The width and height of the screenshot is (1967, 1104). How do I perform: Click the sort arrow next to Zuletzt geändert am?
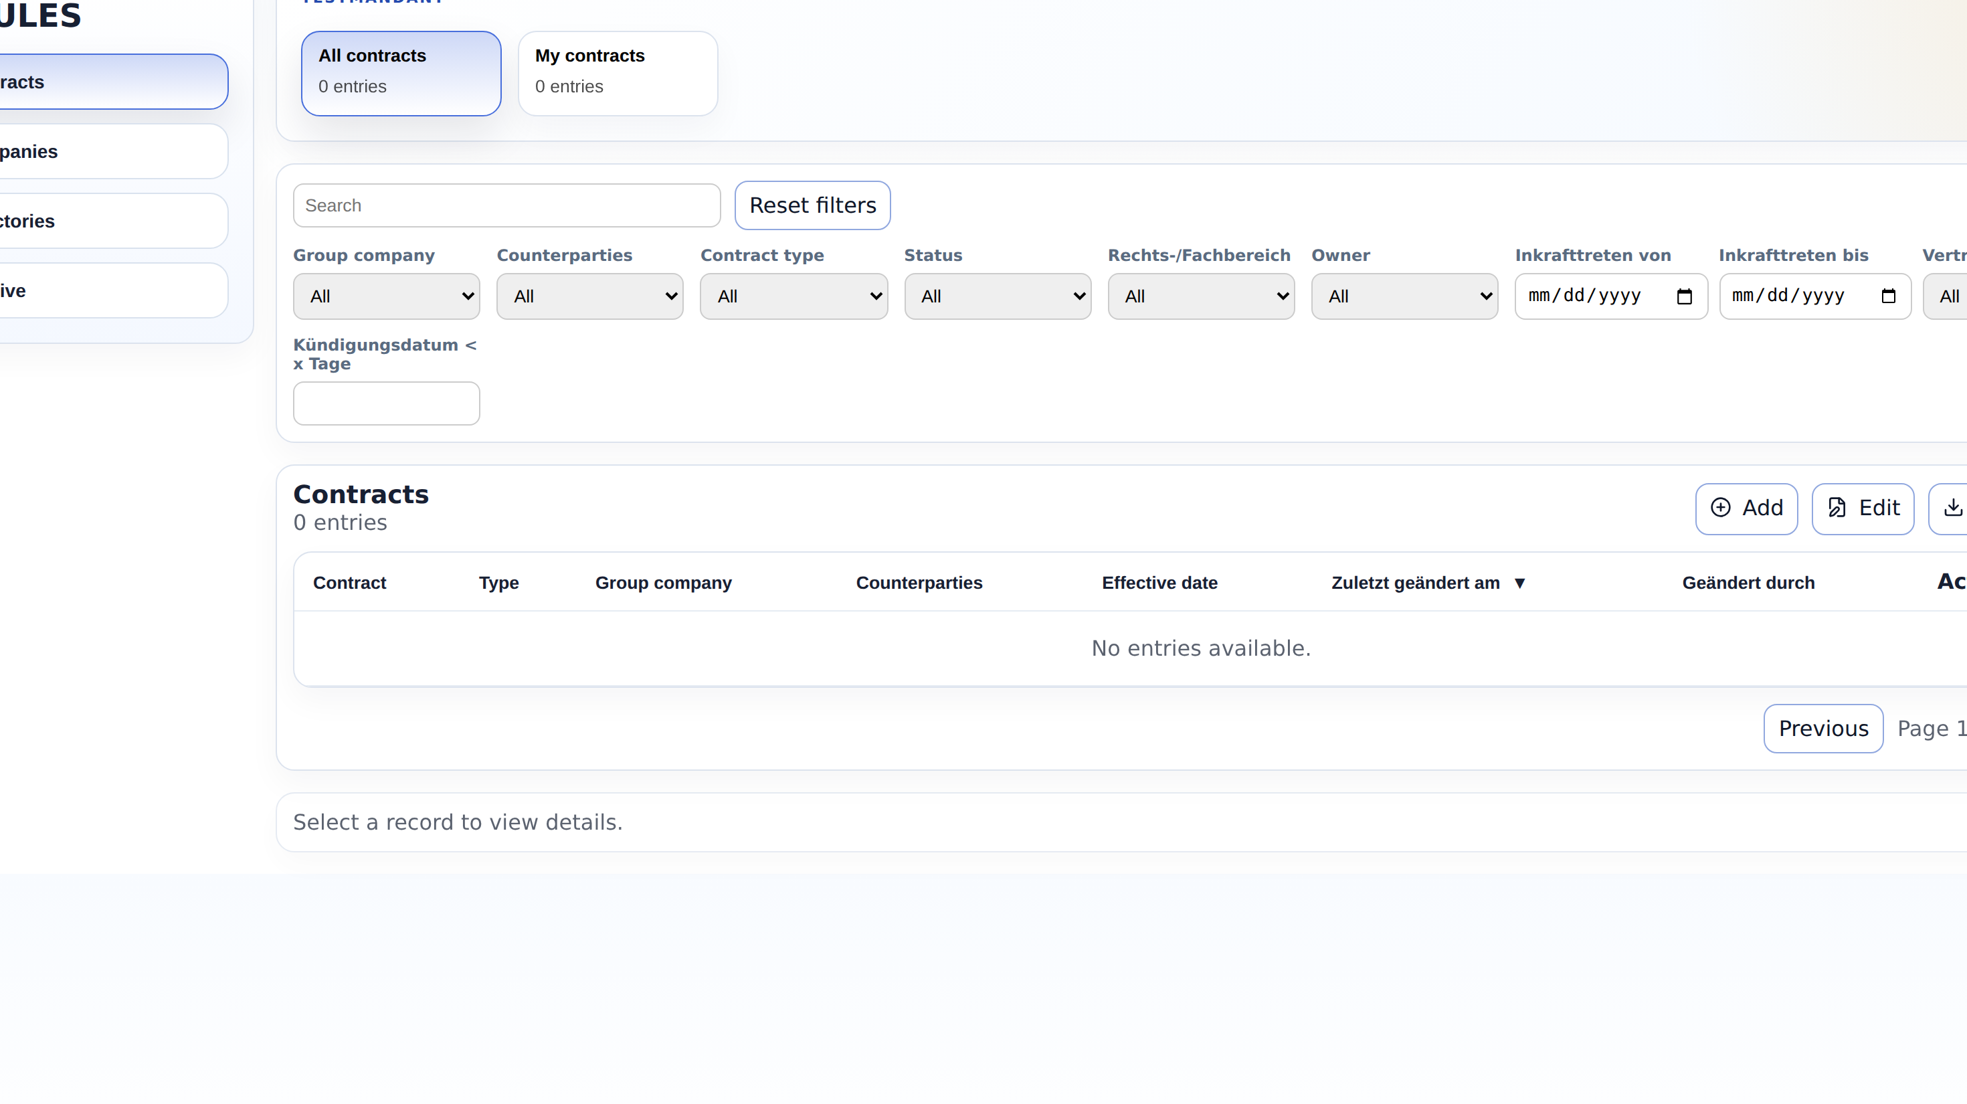[1519, 583]
